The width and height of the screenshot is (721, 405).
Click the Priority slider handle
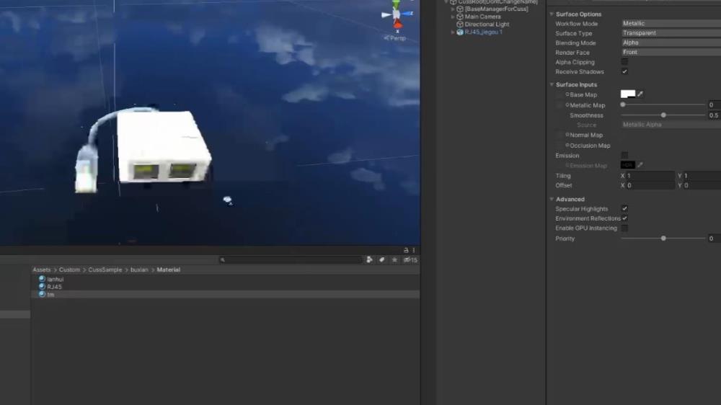[663, 238]
